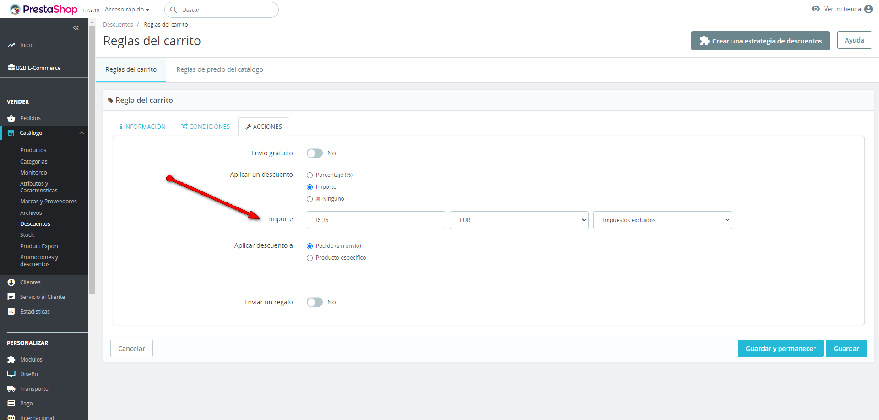Open the EUR currency dropdown
The image size is (879, 420).
519,220
